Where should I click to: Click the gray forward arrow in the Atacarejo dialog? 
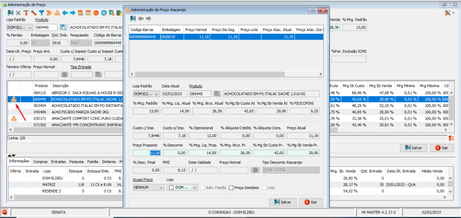pos(148,18)
